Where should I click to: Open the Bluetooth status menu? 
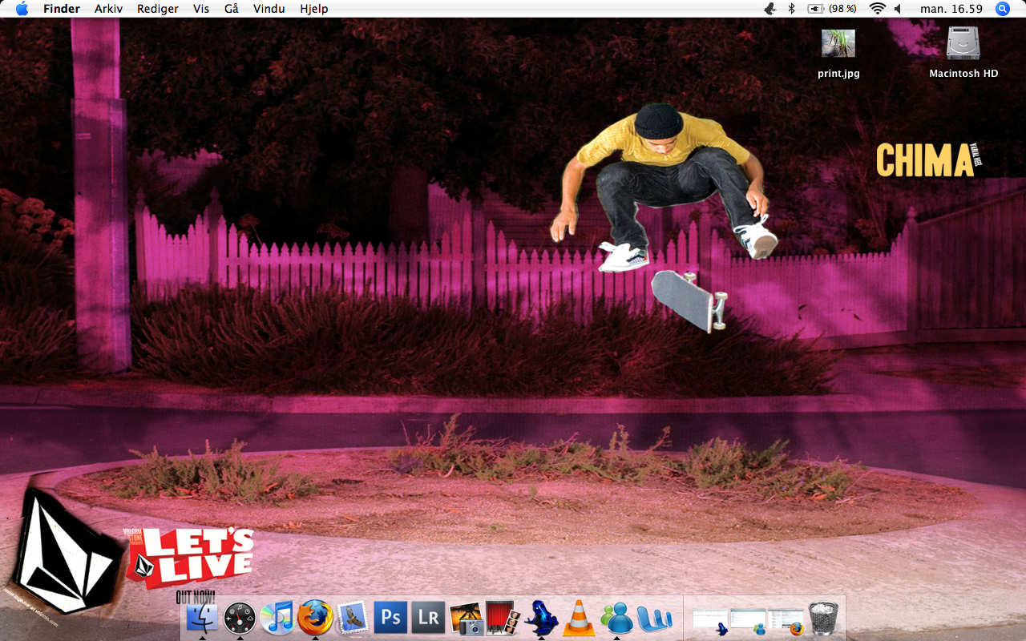click(x=791, y=9)
